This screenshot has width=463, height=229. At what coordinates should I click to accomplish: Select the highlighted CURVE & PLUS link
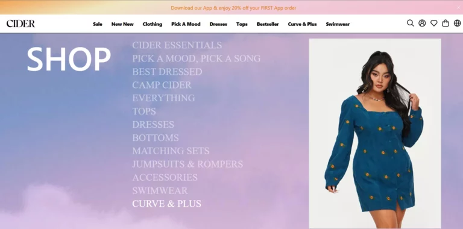tap(166, 204)
